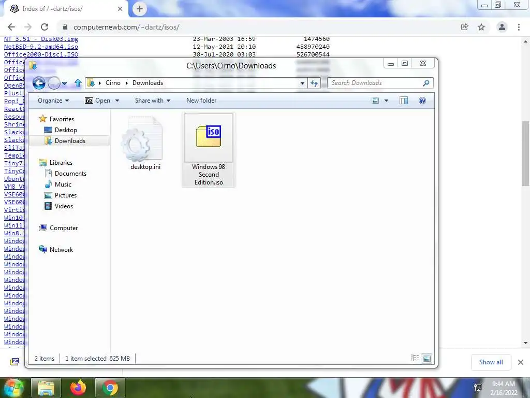The width and height of the screenshot is (530, 398).
Task: Open the NetBSD-9.2-amd64.iso link
Action: [41, 47]
